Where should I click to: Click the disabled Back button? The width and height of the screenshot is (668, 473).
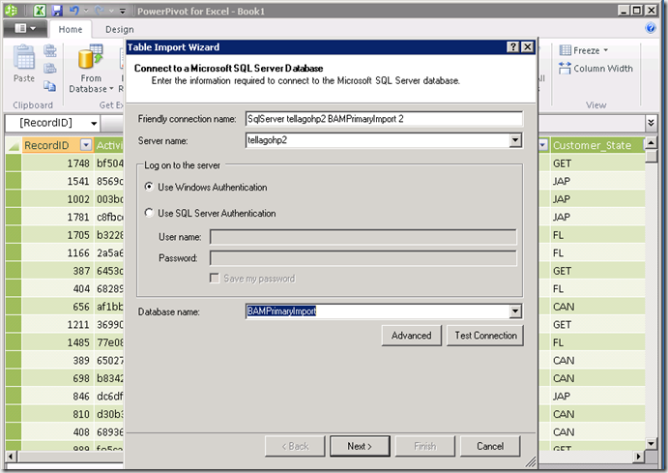tap(295, 446)
